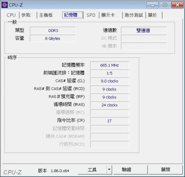The width and height of the screenshot is (185, 177).
Task: Open the 關於 tab
Action: point(154,15)
